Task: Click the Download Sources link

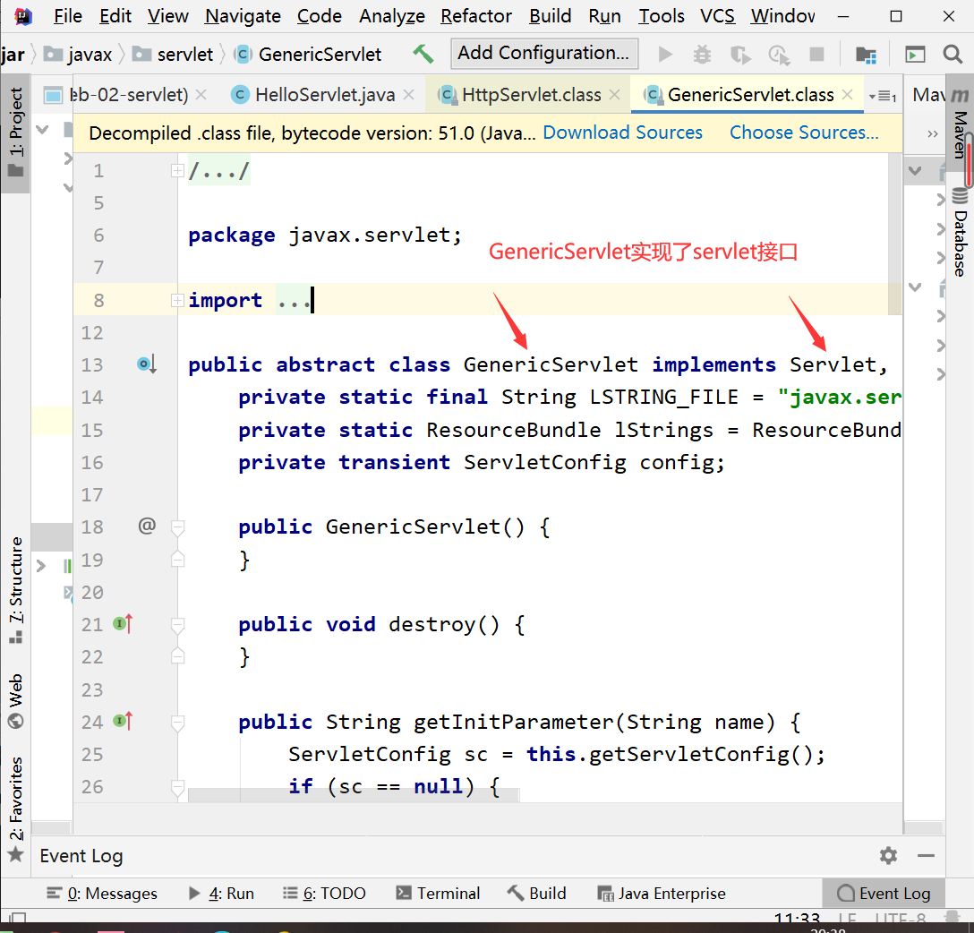Action: (x=622, y=133)
